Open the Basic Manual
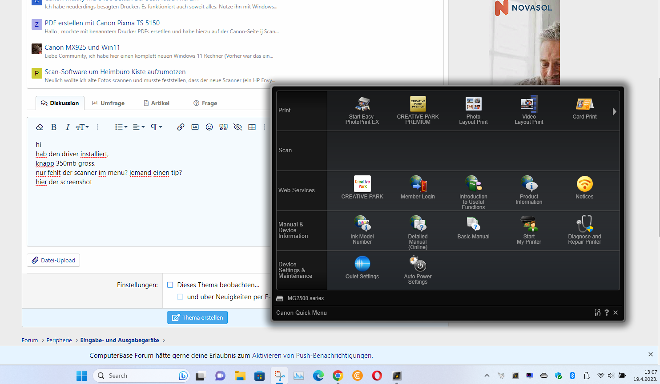This screenshot has height=384, width=660. 473,228
